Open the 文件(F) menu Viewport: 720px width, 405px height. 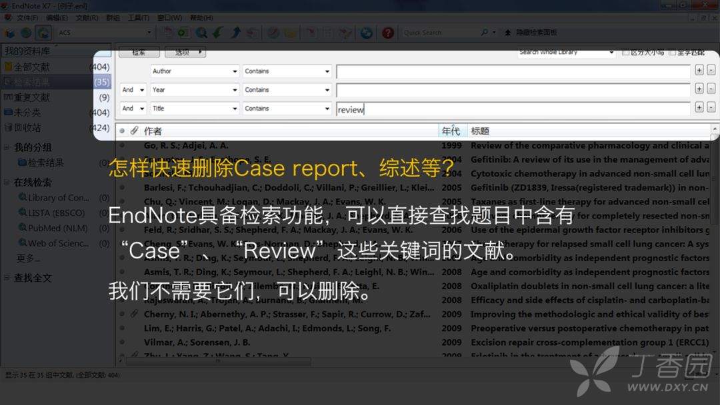tap(27, 18)
